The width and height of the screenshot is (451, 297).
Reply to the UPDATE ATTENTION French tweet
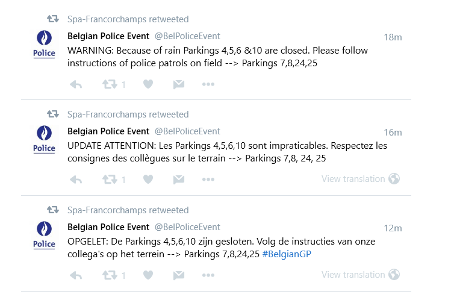(76, 180)
